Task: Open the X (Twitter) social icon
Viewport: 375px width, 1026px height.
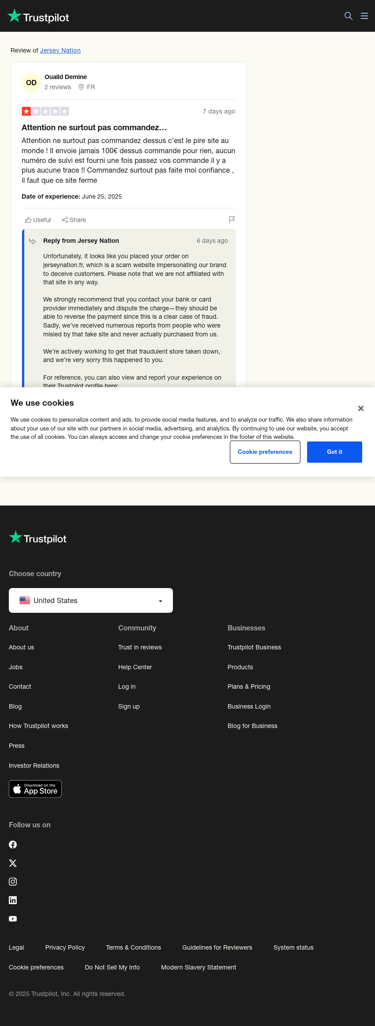Action: tap(13, 863)
